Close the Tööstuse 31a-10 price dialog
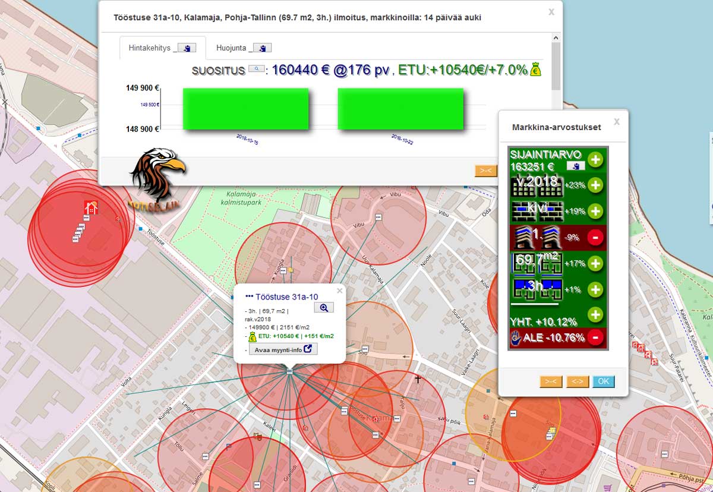 551,11
